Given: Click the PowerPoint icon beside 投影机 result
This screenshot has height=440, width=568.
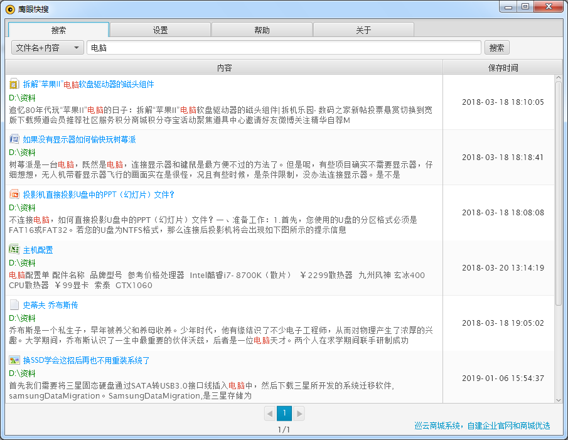Looking at the screenshot, I should (14, 195).
